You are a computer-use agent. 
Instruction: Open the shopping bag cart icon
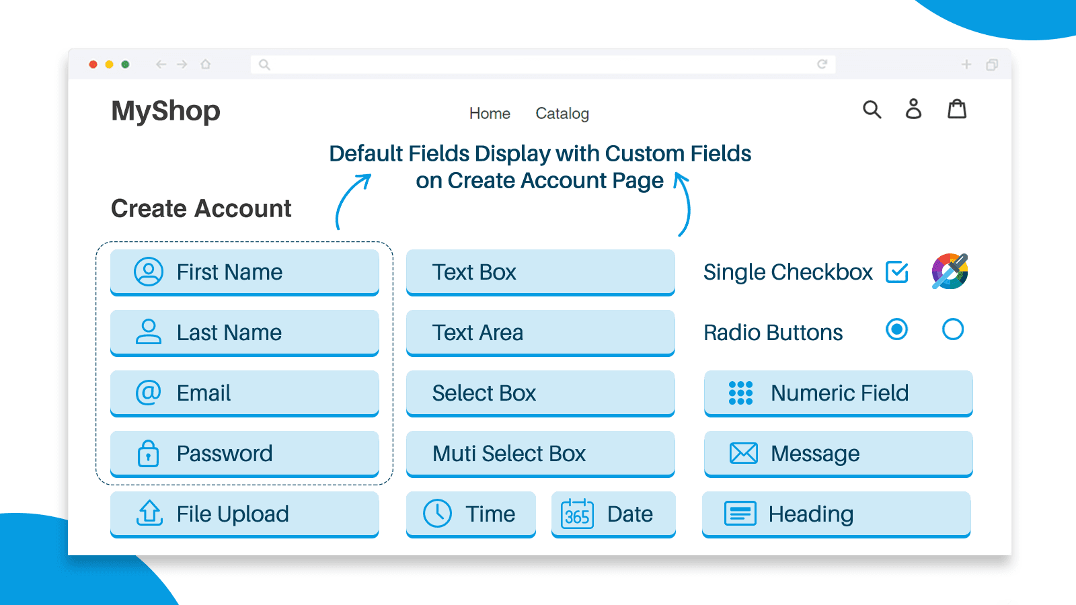(x=956, y=109)
